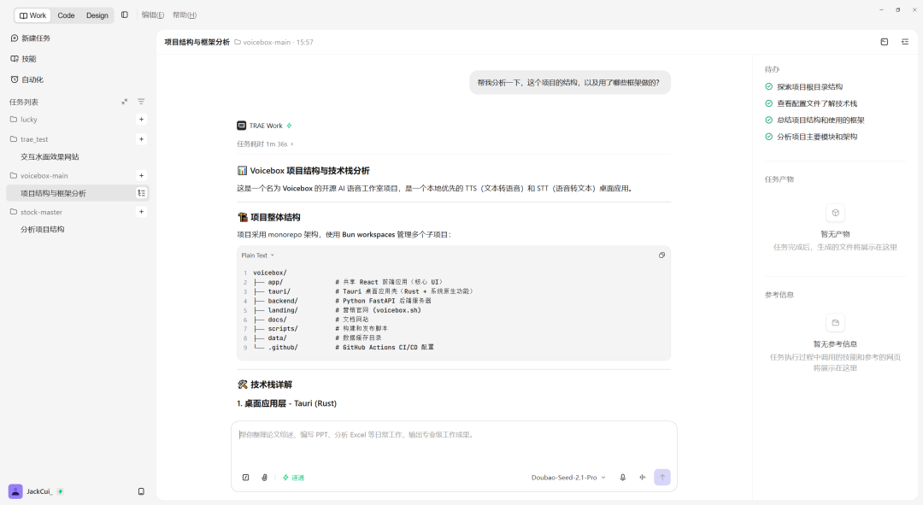This screenshot has width=923, height=505.
Task: Open the 自动化 automation page
Action: pos(27,79)
